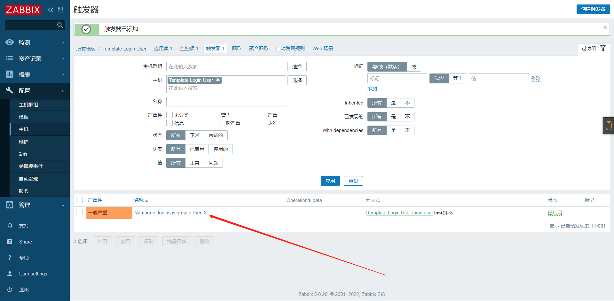The height and width of the screenshot is (301, 614).
Task: Click the 移除 tag link
Action: 536,79
